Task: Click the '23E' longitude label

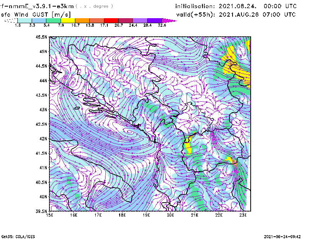Action: click(x=243, y=215)
